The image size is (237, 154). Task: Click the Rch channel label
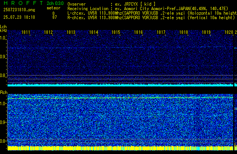coord(4,92)
